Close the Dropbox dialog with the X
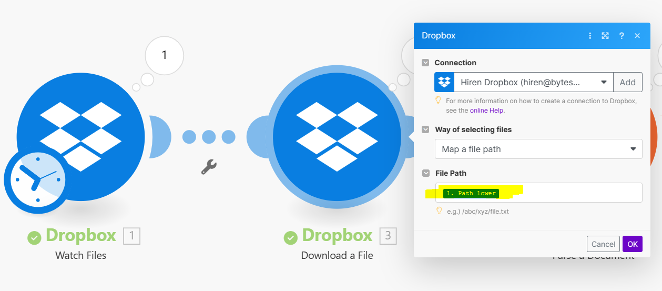 (x=637, y=36)
